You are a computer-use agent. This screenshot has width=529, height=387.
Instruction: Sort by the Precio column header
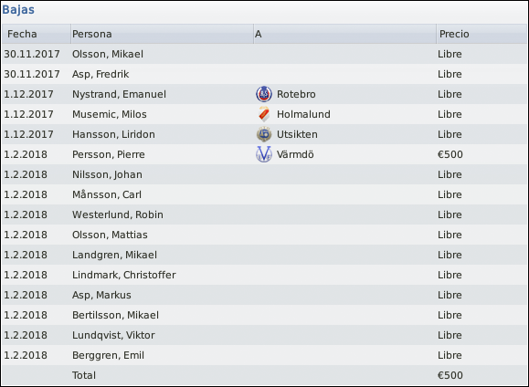pos(481,34)
